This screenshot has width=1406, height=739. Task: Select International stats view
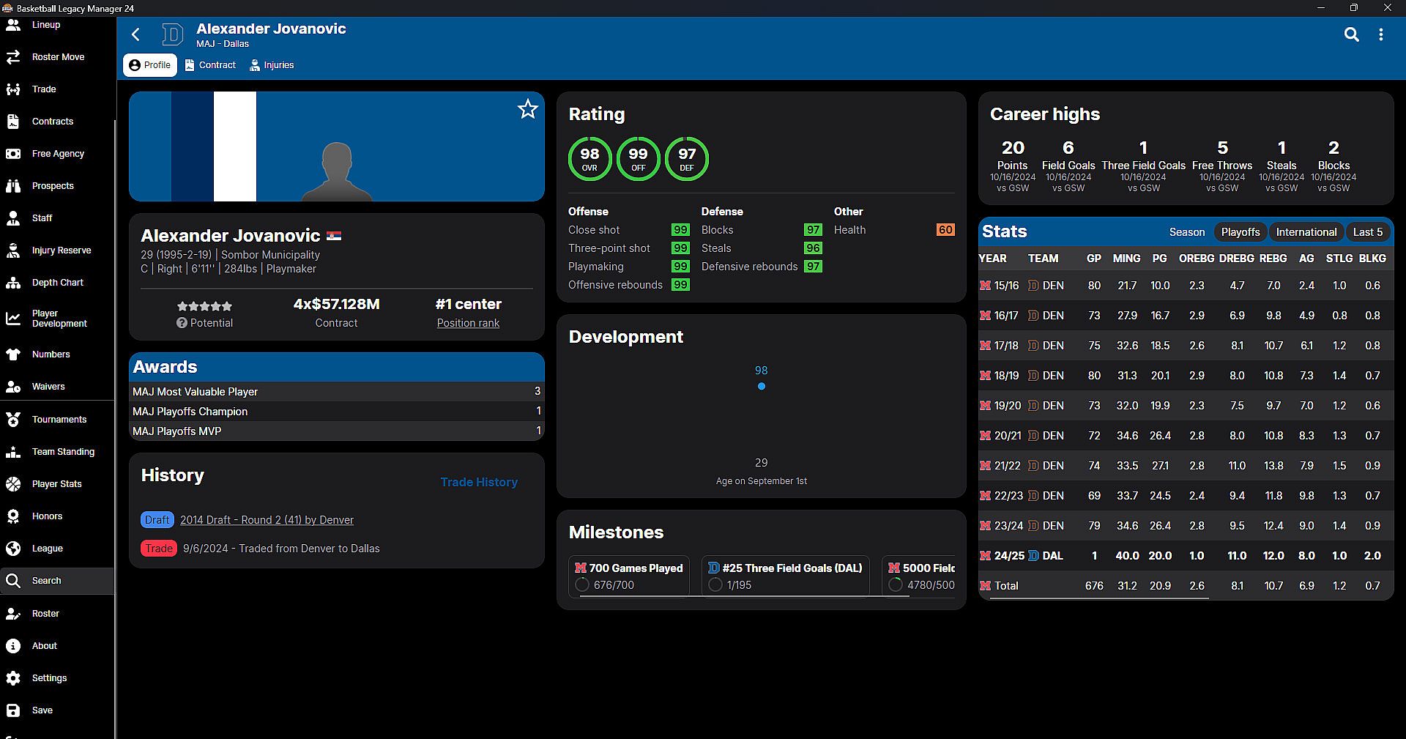[1306, 232]
